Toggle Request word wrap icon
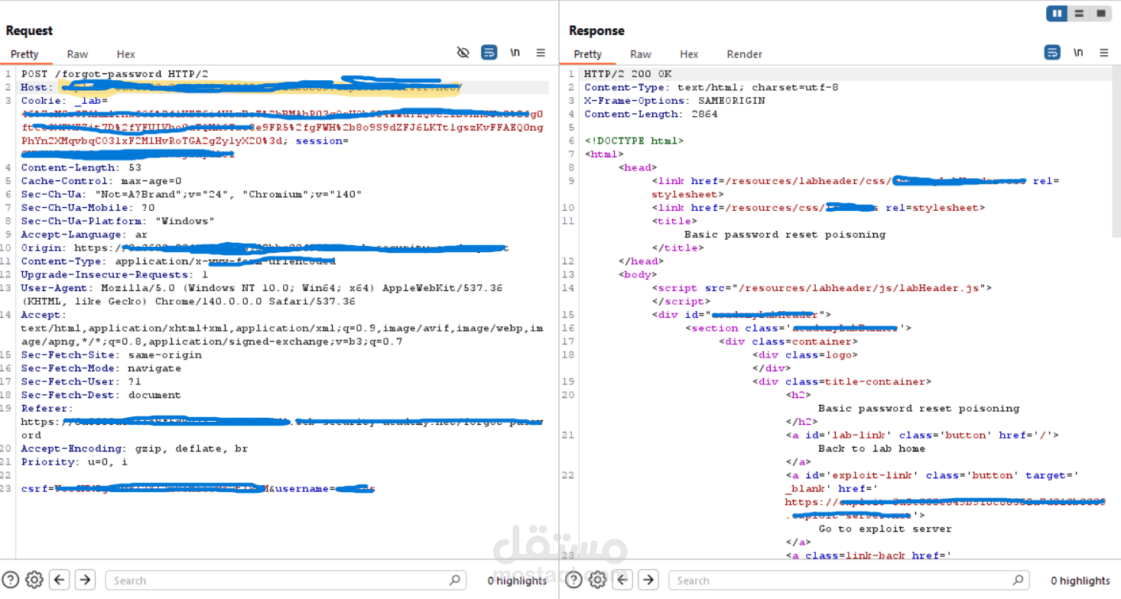 (489, 53)
